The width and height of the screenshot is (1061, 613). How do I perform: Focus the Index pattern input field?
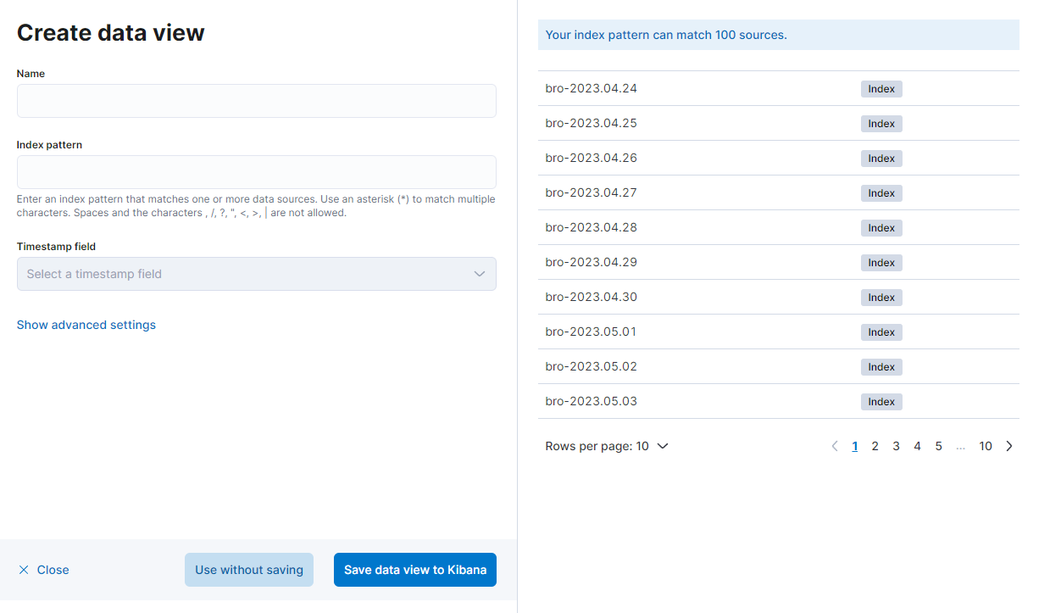[x=256, y=172]
